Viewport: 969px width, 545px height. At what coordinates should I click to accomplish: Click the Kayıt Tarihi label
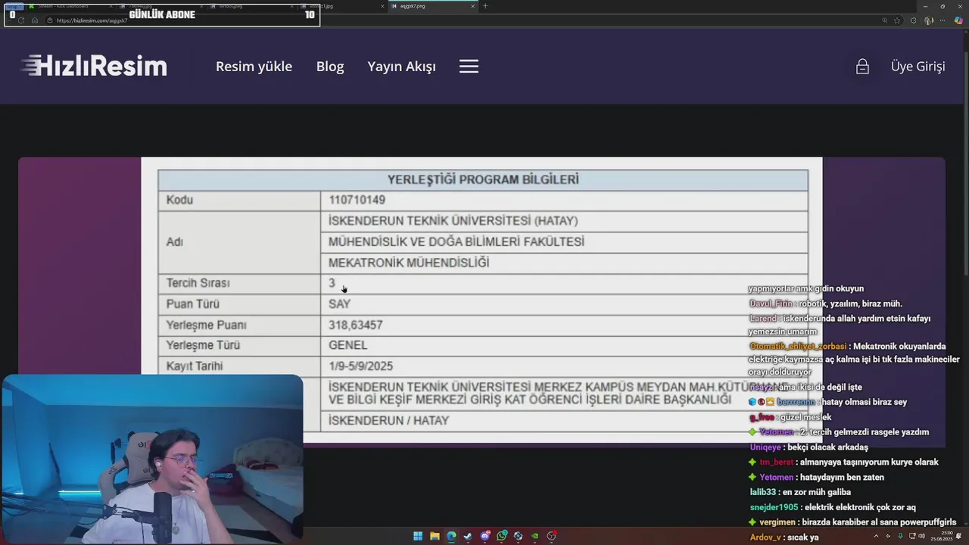(x=195, y=366)
